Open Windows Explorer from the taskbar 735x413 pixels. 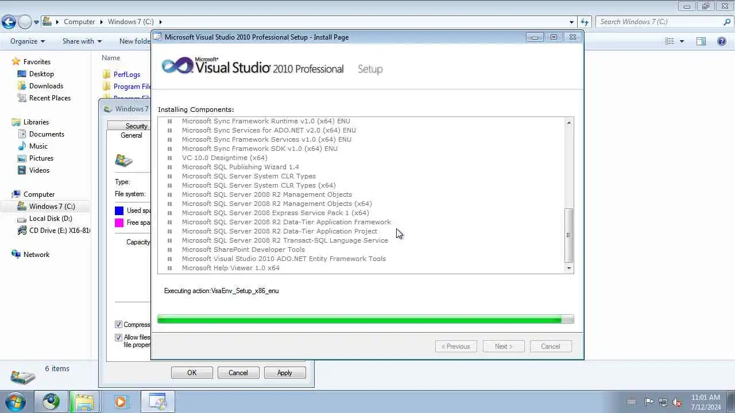point(84,402)
